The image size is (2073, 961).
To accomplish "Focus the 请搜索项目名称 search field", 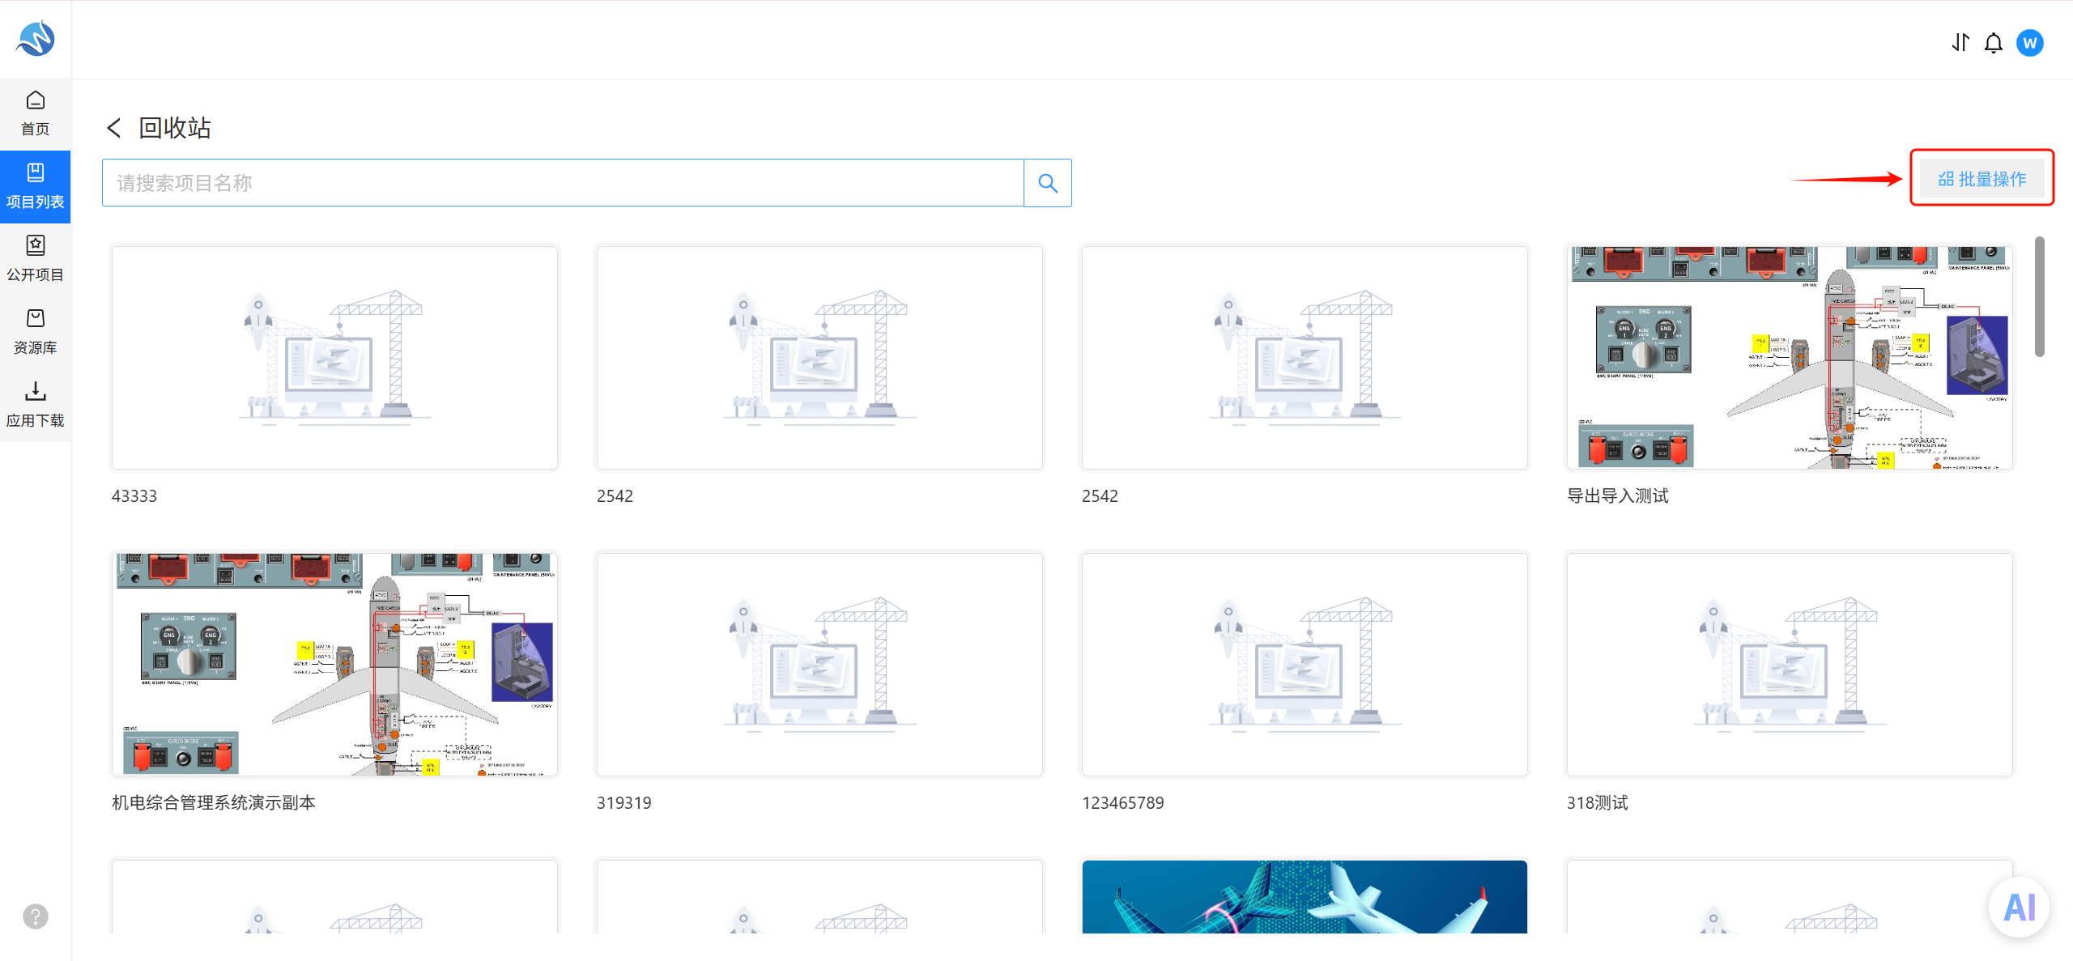I will (563, 183).
